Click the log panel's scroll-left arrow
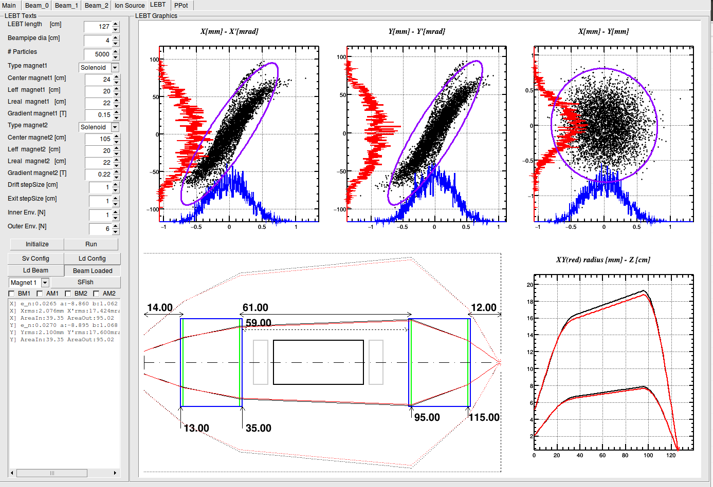Image resolution: width=713 pixels, height=487 pixels. pos(12,473)
